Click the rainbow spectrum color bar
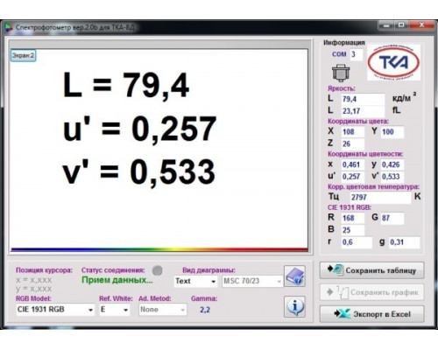This screenshot has height=350, width=438. pos(159,249)
